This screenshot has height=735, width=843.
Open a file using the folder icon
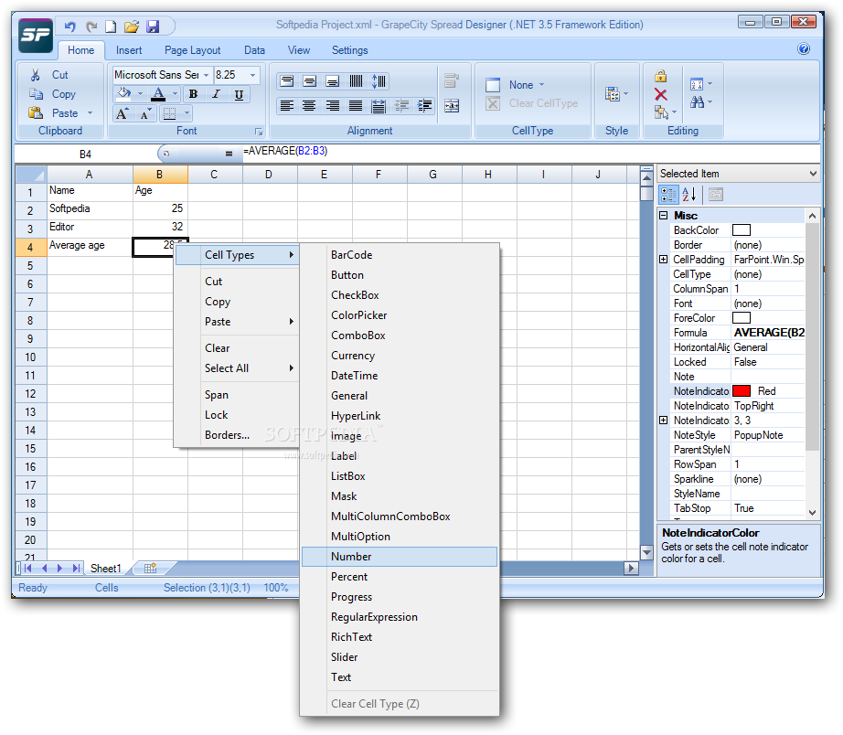[x=132, y=26]
